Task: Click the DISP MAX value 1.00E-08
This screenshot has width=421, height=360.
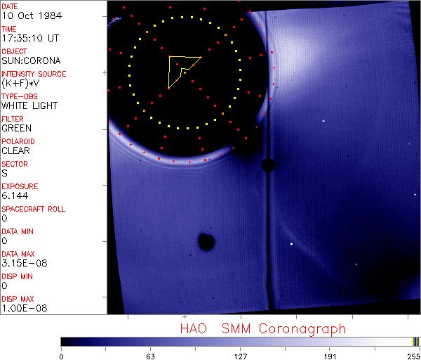Action: tap(25, 308)
